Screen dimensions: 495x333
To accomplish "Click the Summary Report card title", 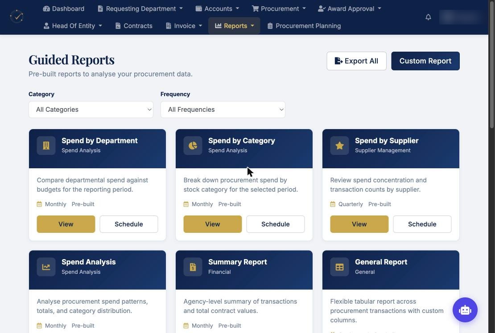I will 237,262.
